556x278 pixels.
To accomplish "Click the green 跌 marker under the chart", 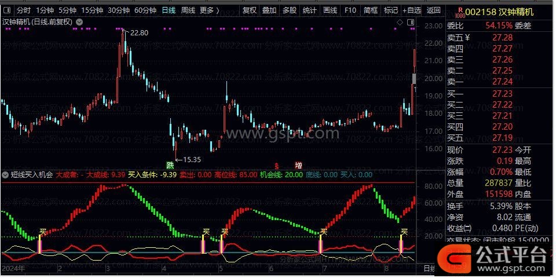I will [170, 165].
